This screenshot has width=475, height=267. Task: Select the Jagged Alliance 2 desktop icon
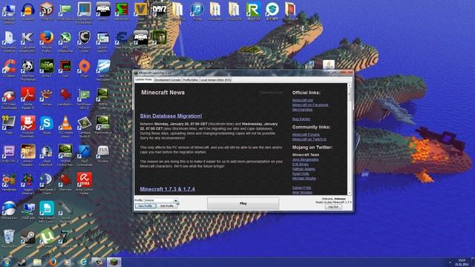(28, 183)
